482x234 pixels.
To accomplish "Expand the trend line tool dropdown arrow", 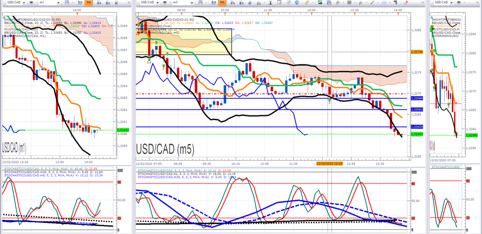I will (378, 3).
